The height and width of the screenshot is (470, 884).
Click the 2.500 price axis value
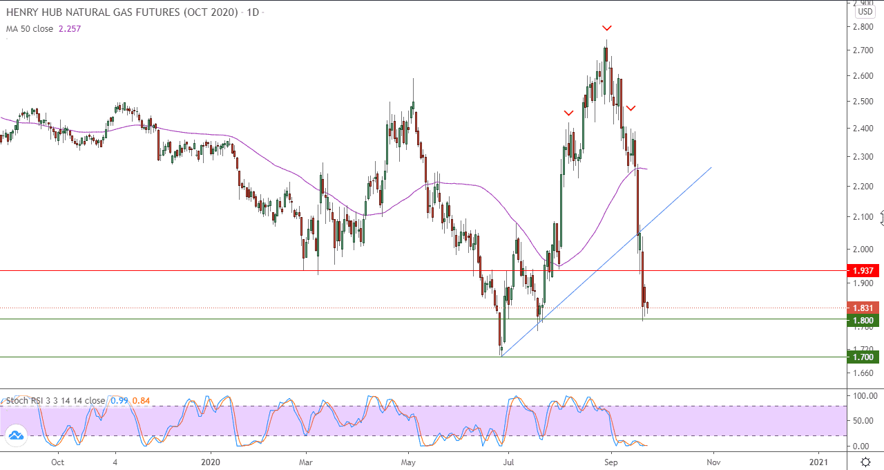coord(865,102)
